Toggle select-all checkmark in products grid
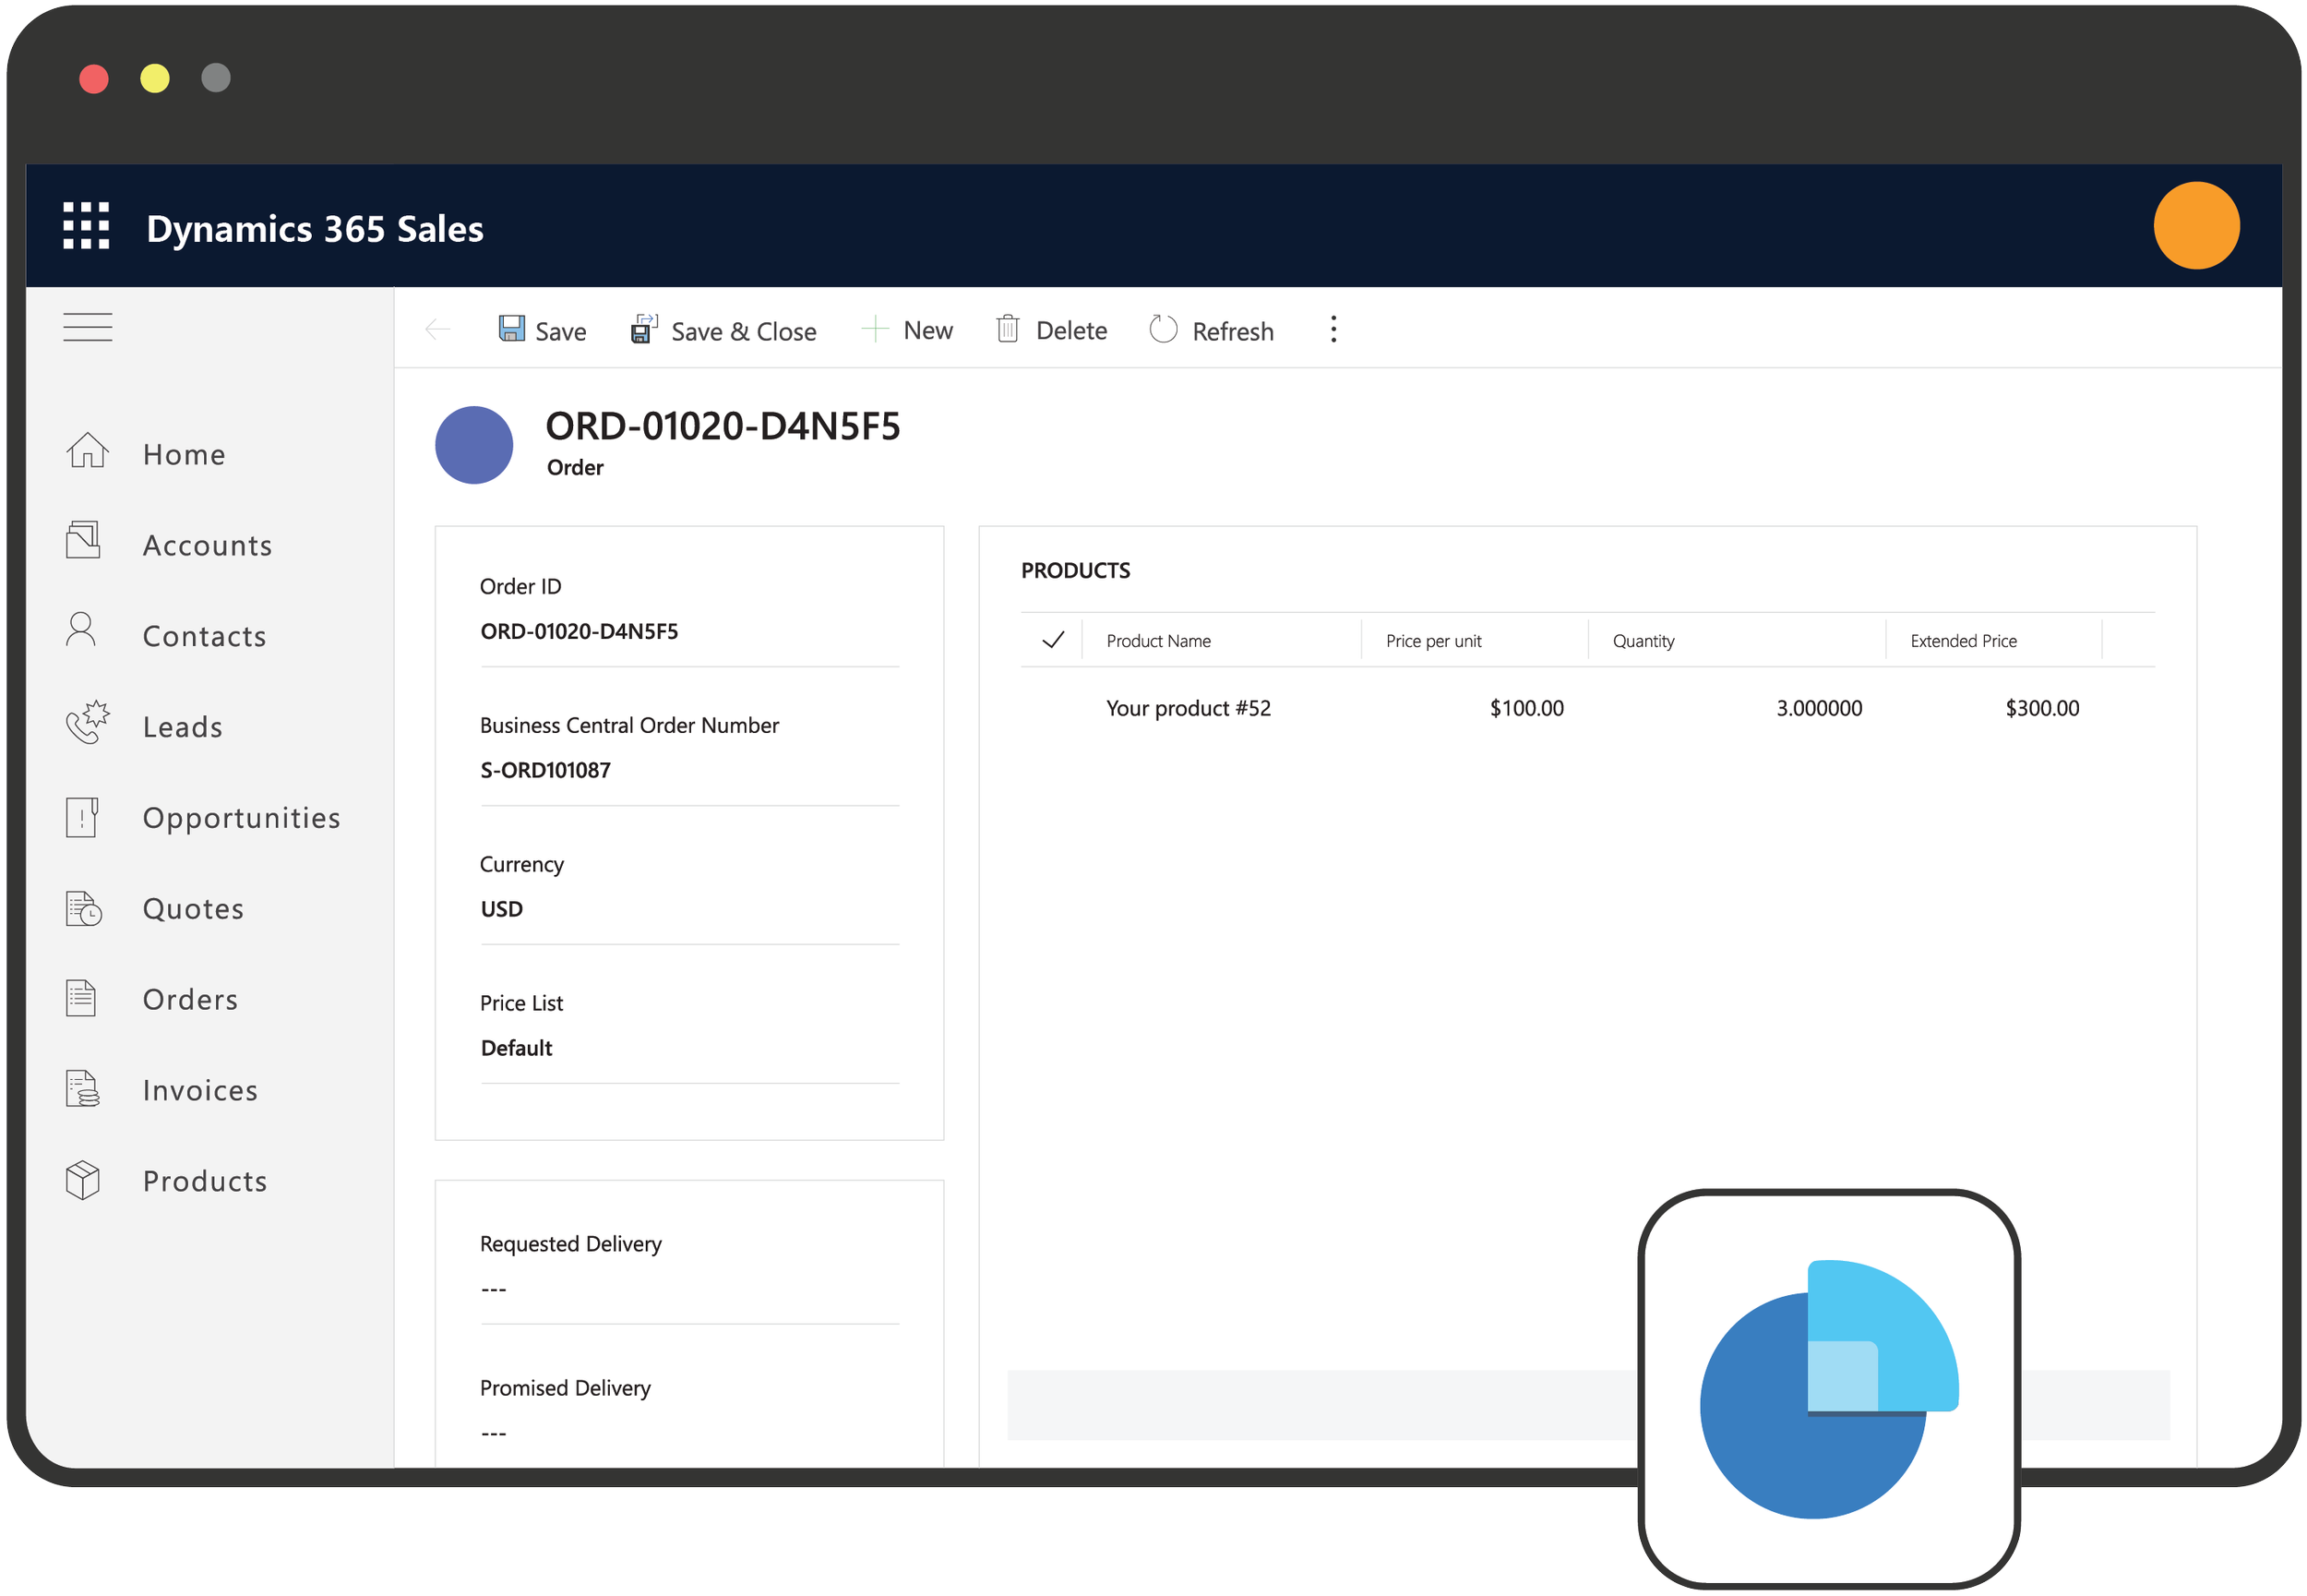This screenshot has width=2307, height=1596. coord(1054,640)
